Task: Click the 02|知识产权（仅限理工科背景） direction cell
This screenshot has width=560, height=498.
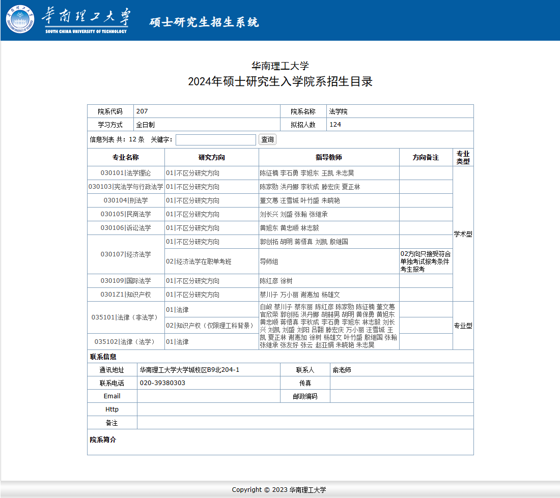Action: click(211, 326)
